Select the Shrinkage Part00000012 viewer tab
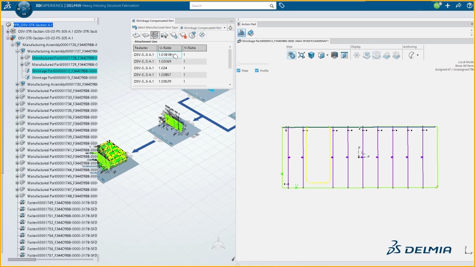 tap(283, 41)
